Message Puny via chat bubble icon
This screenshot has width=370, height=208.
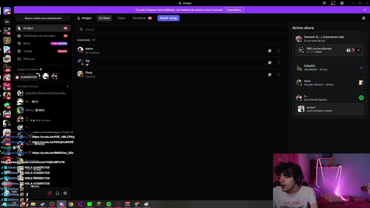tap(270, 75)
